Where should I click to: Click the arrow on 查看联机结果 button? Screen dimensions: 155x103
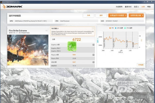142,15
